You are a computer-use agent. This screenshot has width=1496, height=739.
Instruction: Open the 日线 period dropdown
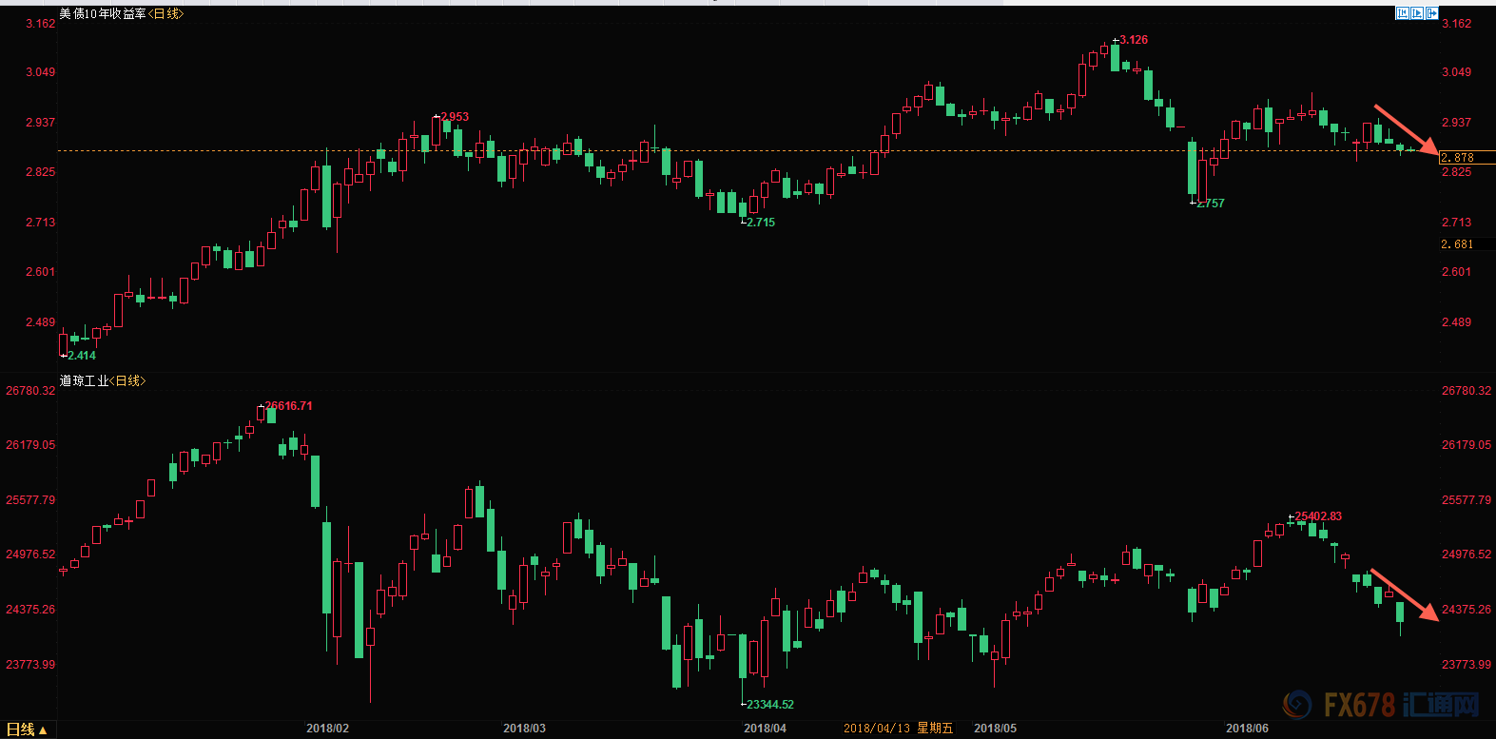point(27,729)
